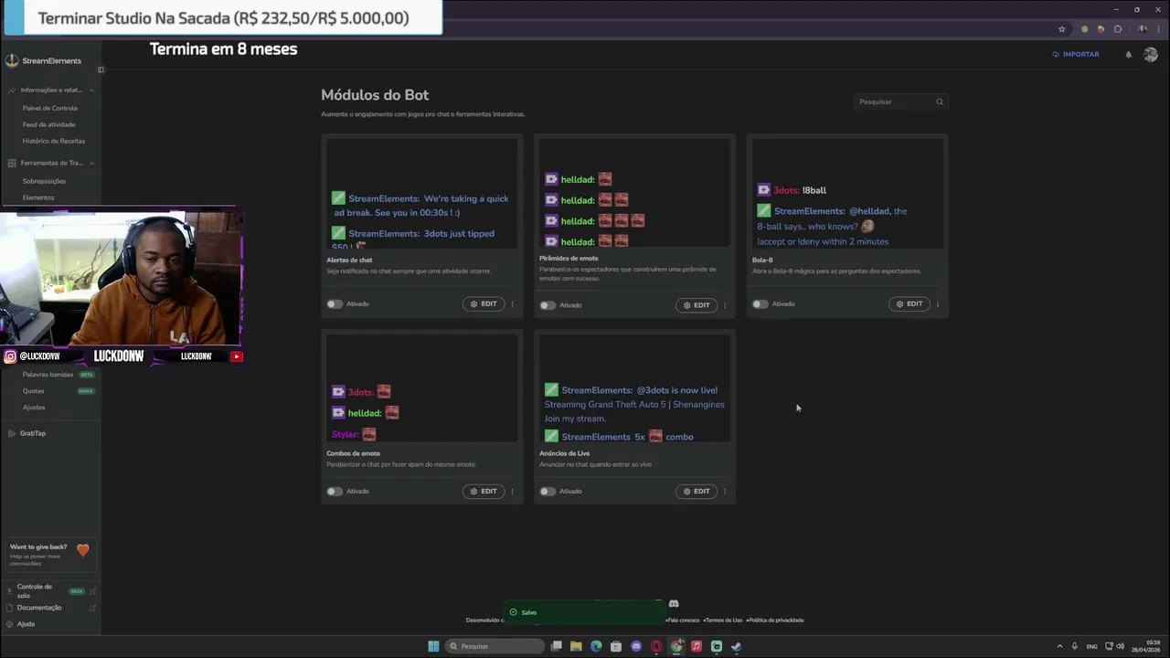This screenshot has width=1170, height=658.
Task: Click the heart icon in Want to give back
Action: (83, 550)
